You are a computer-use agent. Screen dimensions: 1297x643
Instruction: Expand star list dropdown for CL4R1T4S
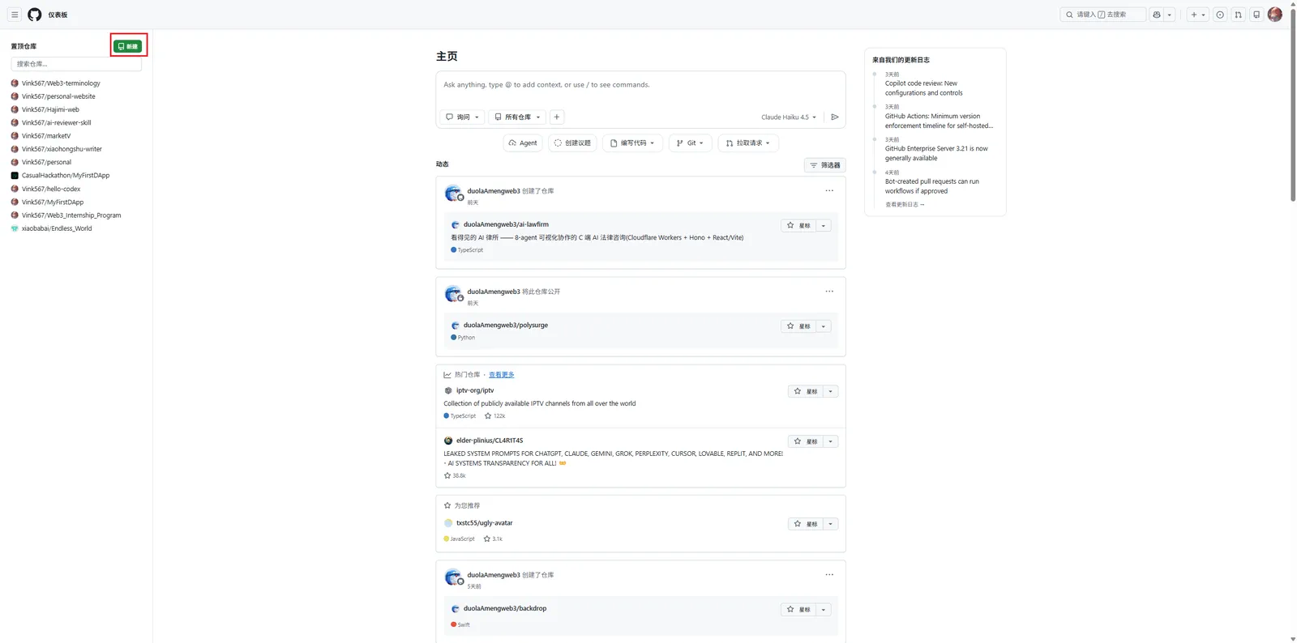831,441
